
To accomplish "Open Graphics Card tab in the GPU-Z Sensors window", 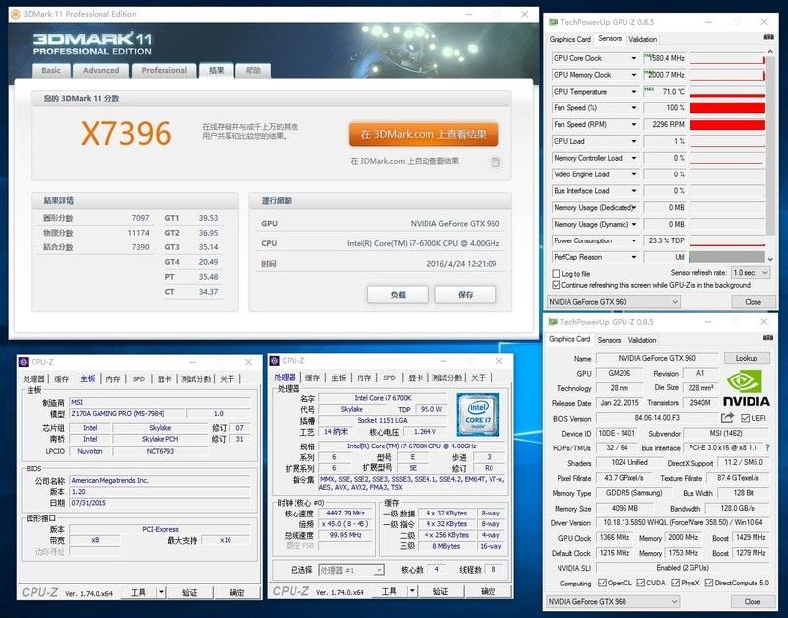I will click(x=570, y=39).
